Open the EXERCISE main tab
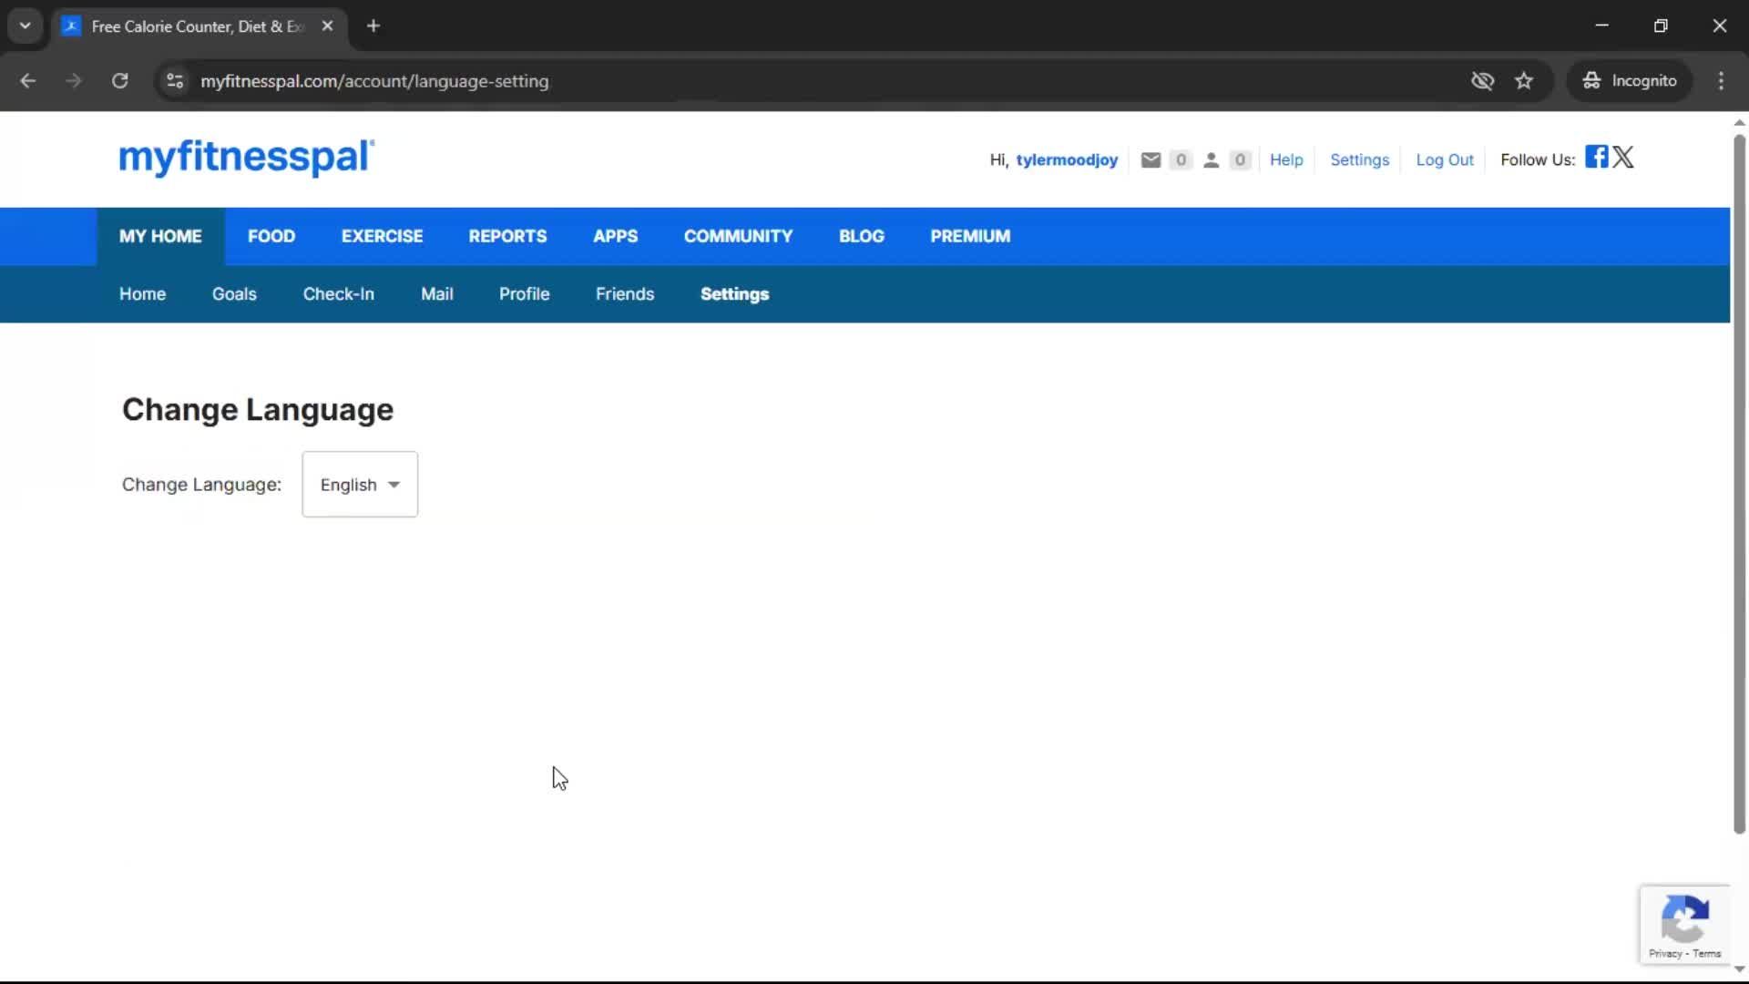This screenshot has width=1749, height=984. [x=382, y=236]
